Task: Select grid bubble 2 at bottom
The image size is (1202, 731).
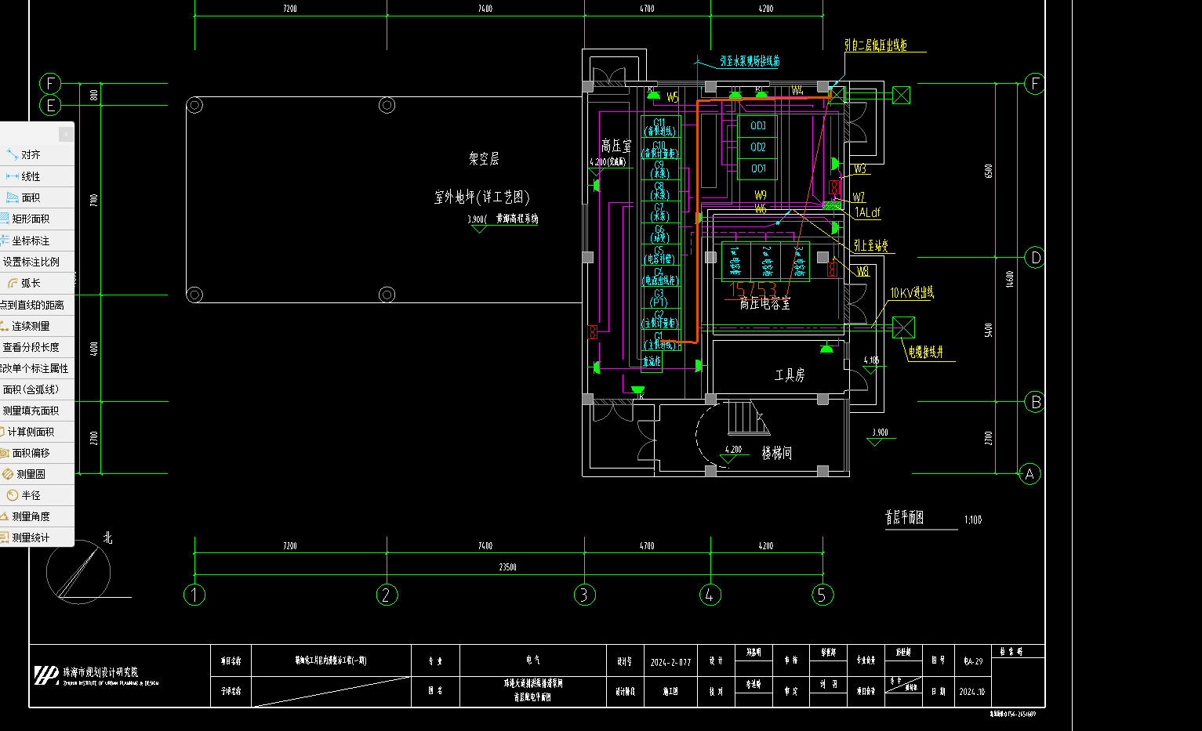Action: (x=387, y=595)
